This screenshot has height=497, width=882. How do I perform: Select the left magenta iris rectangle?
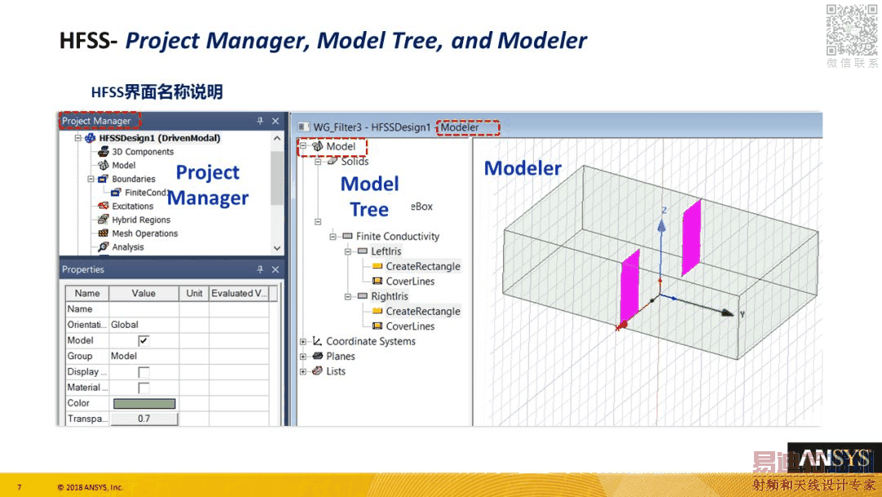click(630, 287)
